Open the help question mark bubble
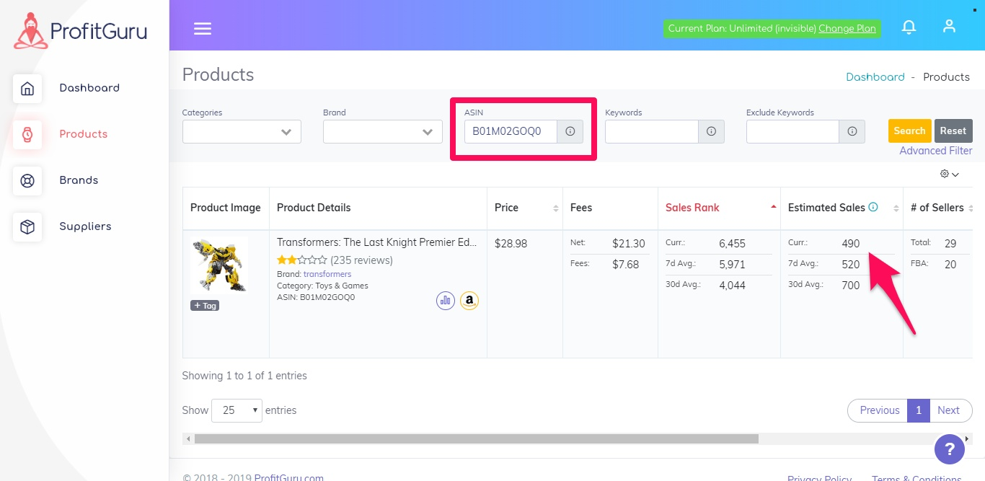This screenshot has height=481, width=985. [x=950, y=450]
